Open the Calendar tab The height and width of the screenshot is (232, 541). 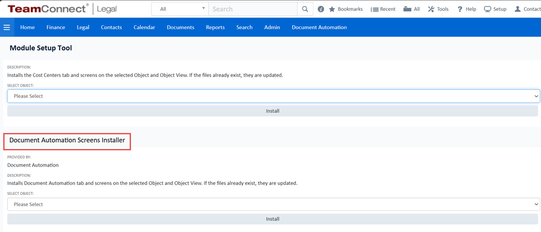[x=145, y=28]
